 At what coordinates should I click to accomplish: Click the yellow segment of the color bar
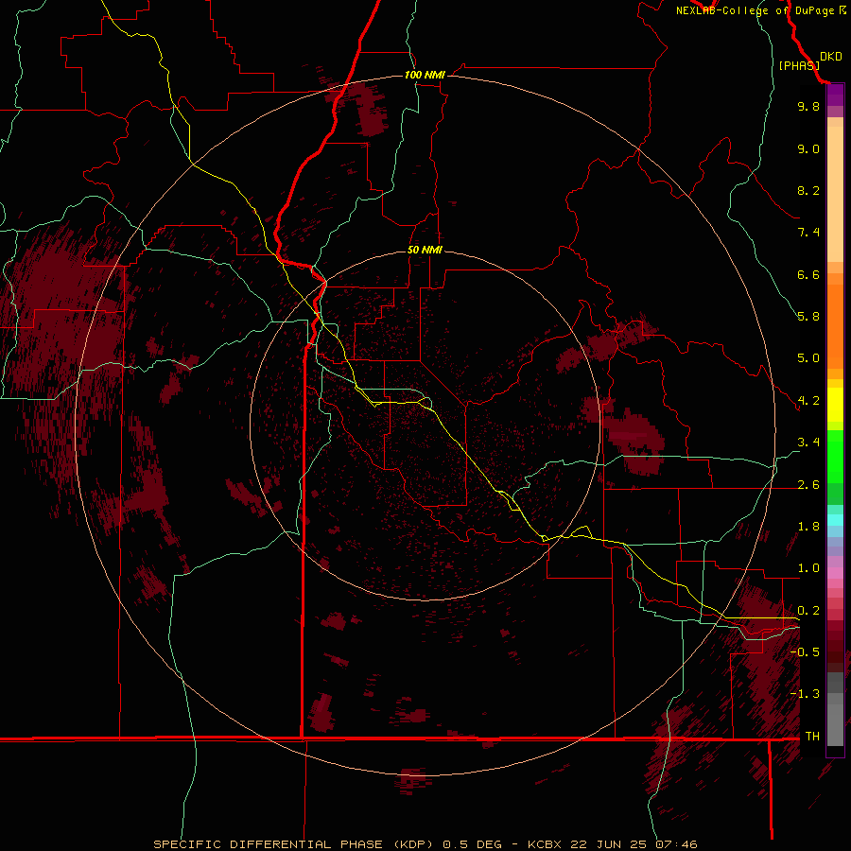[835, 405]
